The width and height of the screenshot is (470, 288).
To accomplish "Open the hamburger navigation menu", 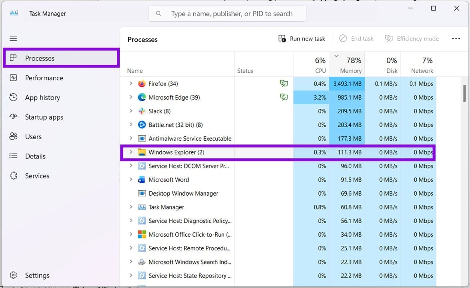I will (13, 38).
